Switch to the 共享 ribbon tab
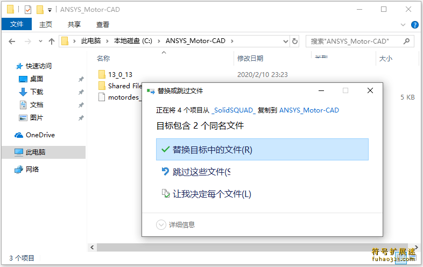423x267 pixels. (x=74, y=25)
